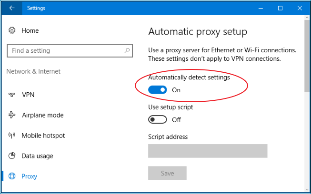Click the Mobile hotspot icon
This screenshot has width=311, height=194.
tap(12, 136)
